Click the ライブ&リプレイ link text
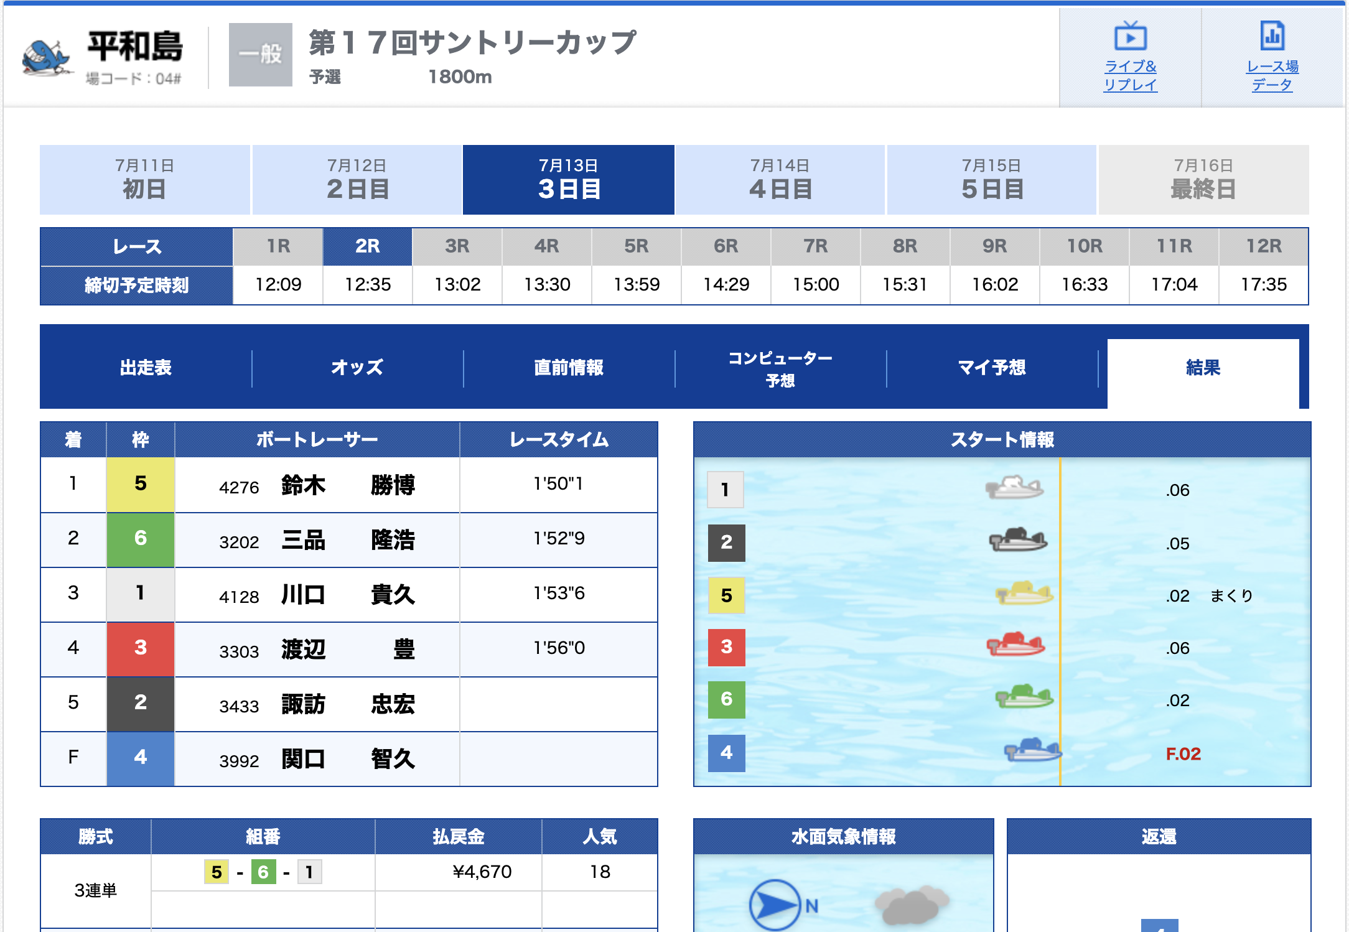 coord(1130,75)
